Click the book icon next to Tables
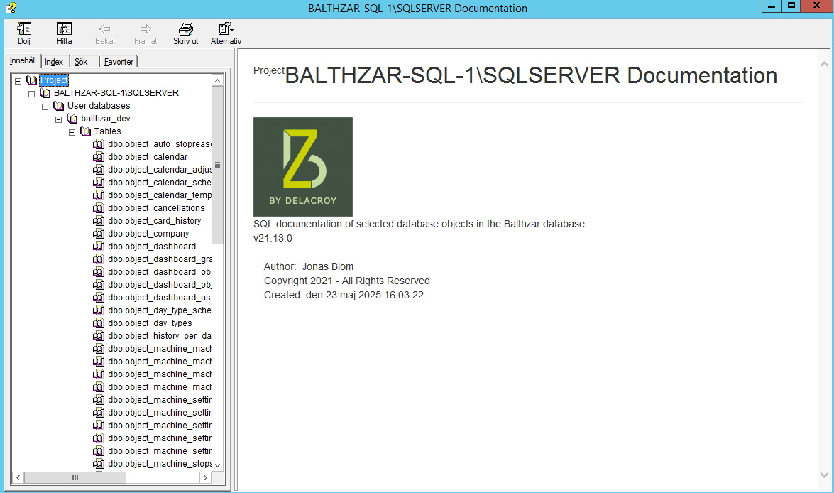The height and width of the screenshot is (493, 834). point(86,131)
